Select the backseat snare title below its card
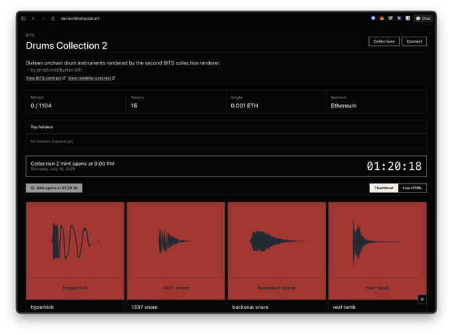Screen dimensions: 453x335 (250, 307)
